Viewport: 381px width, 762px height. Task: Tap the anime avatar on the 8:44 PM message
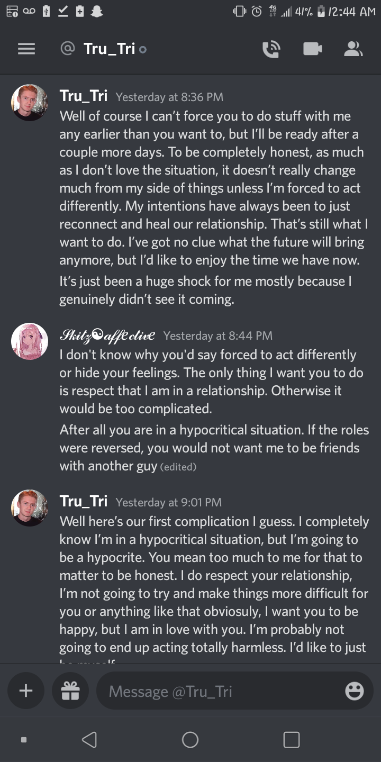30,341
